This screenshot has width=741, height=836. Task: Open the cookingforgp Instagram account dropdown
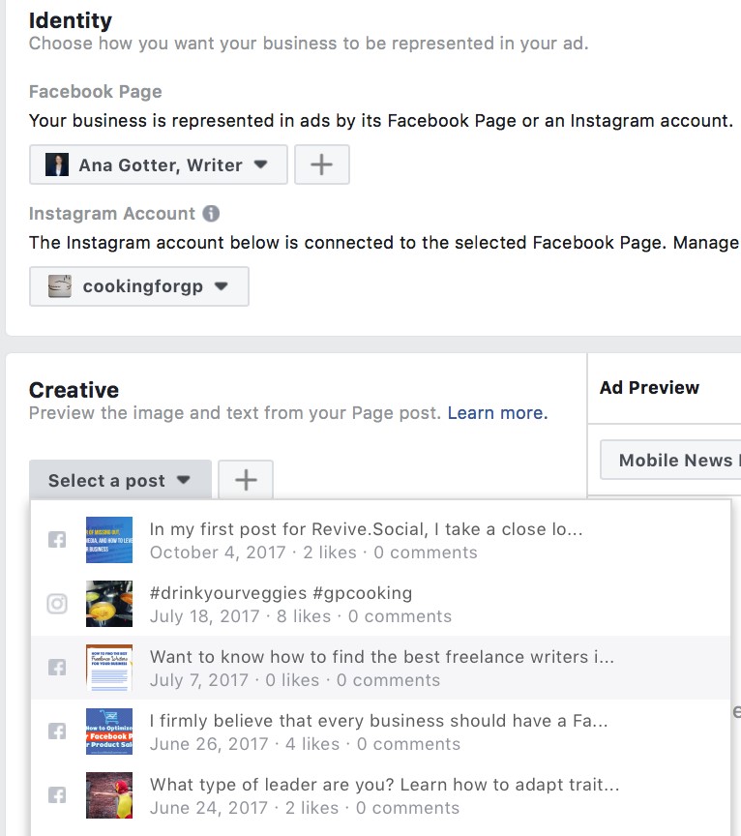tap(139, 286)
